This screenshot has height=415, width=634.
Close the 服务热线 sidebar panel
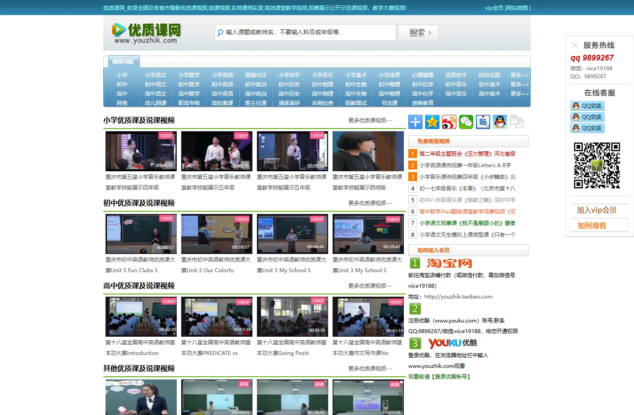(575, 45)
